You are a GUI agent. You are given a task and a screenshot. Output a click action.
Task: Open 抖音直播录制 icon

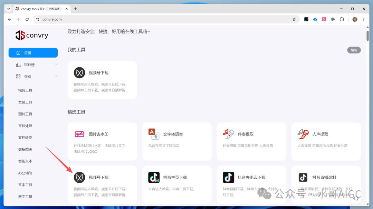pos(303,177)
